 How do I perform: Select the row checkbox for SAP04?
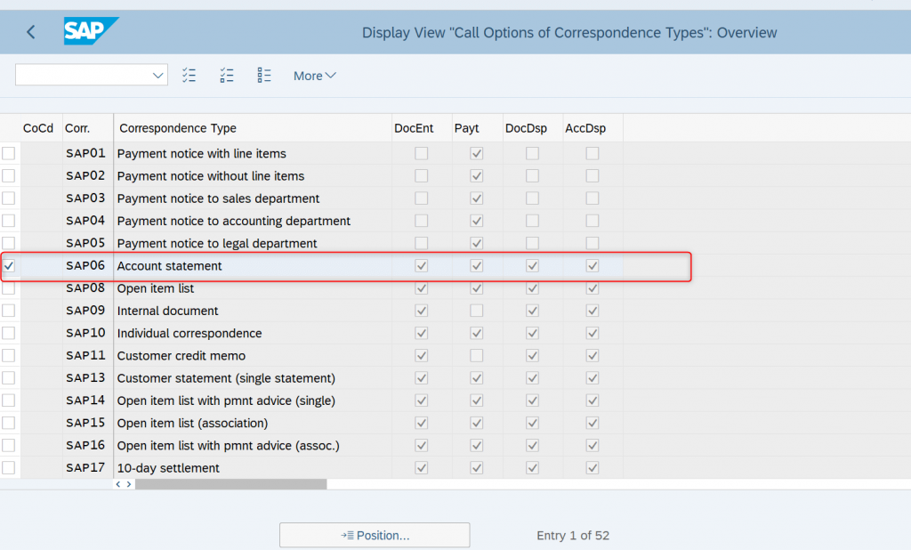click(9, 221)
